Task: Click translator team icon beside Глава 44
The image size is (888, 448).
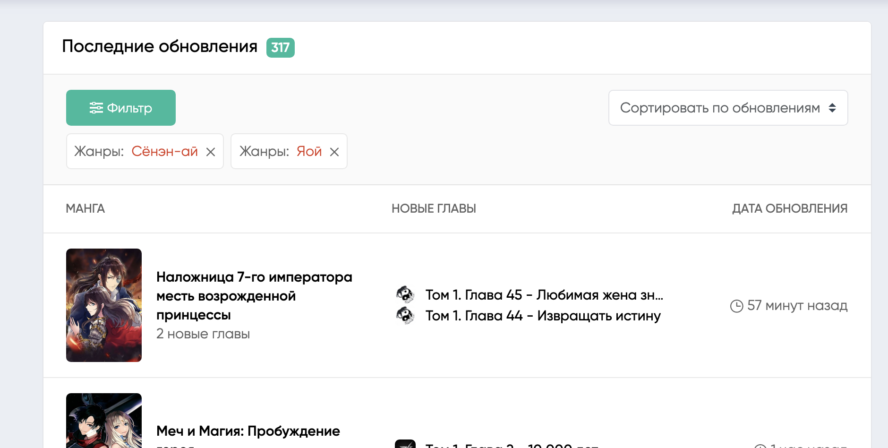Action: (x=405, y=315)
